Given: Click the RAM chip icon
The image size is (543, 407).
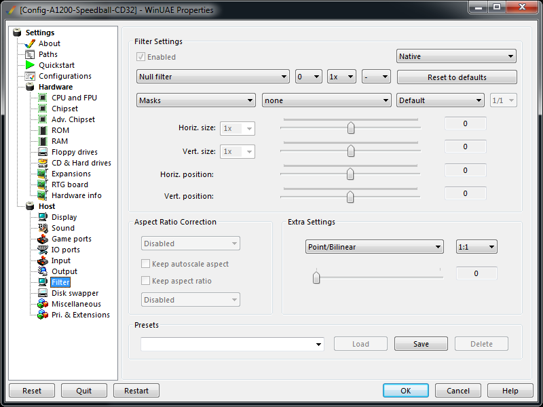Looking at the screenshot, I should pyautogui.click(x=43, y=141).
